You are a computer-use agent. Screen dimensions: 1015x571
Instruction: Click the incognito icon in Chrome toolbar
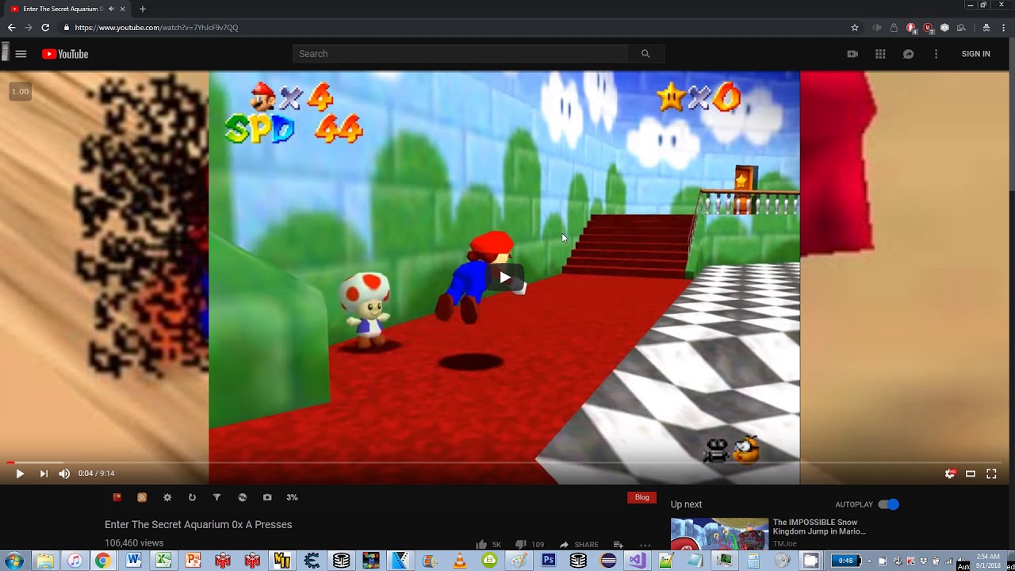[x=986, y=27]
